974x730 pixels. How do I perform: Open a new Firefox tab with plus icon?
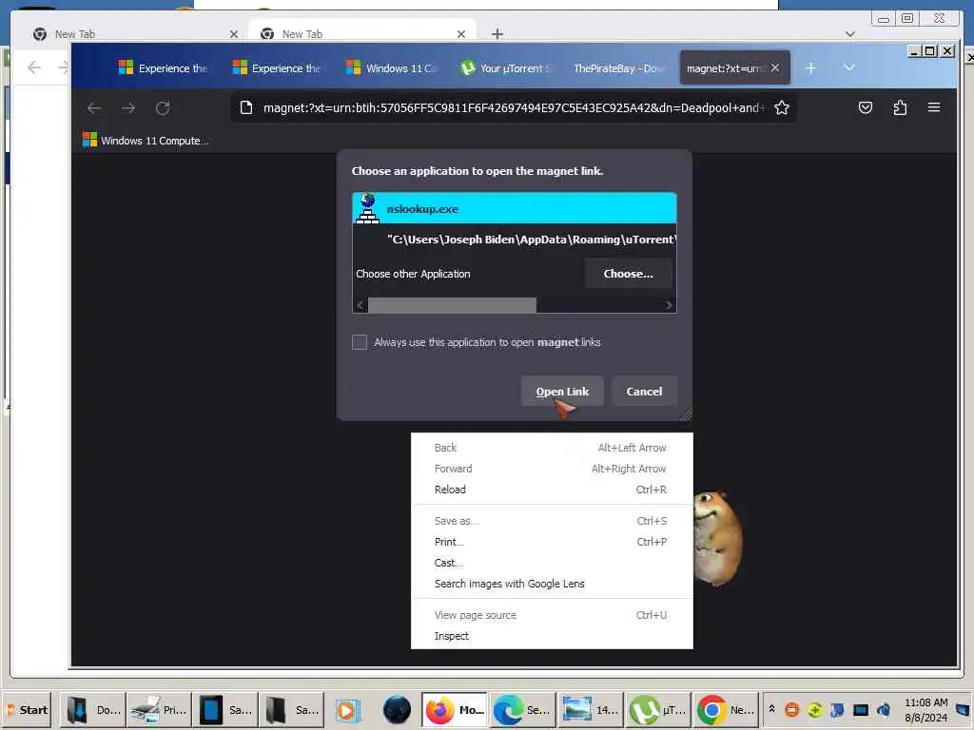coord(810,68)
